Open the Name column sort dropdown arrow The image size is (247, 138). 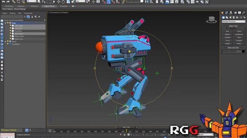point(45,20)
